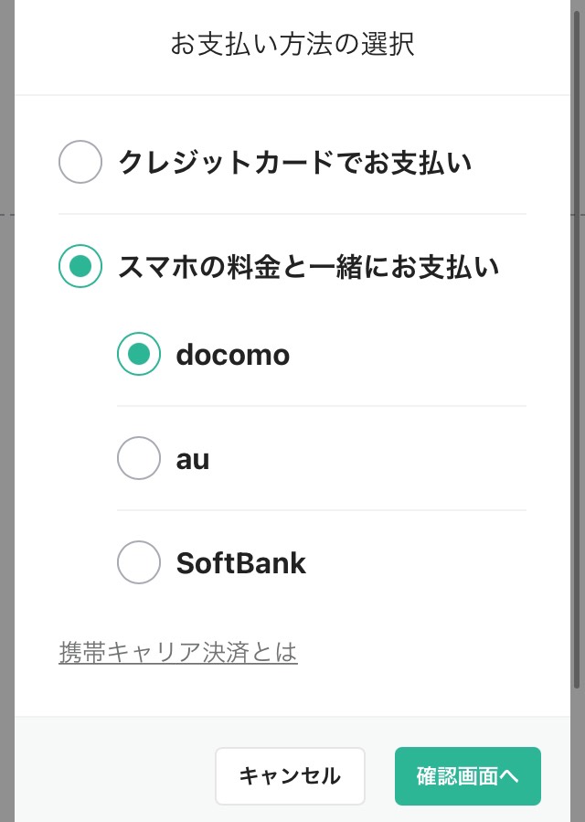
Task: Click the divider below the credit card option
Action: coord(292,214)
